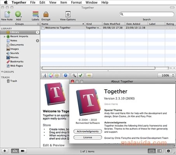The width and height of the screenshot is (176, 155).
Task: Select Recent Imports in sidebar
Action: (19, 37)
